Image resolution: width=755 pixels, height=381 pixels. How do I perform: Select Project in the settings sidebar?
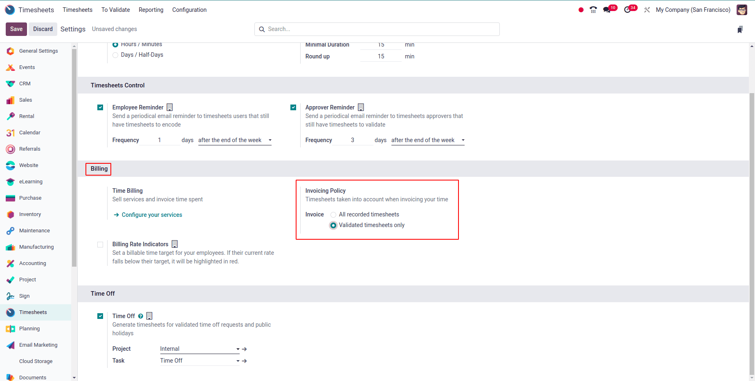coord(27,279)
